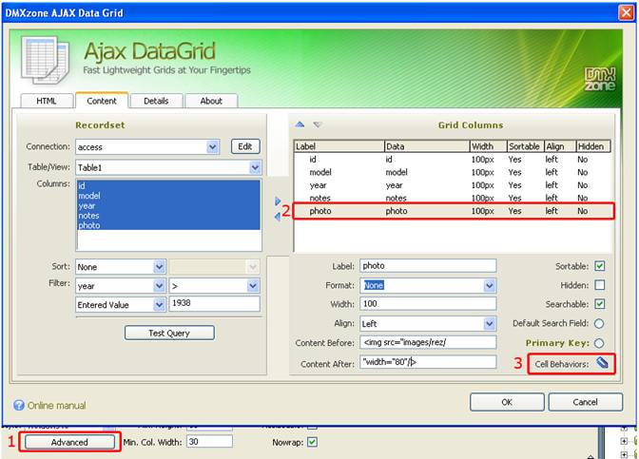Open the Table/View dropdown
This screenshot has height=459, width=639.
(255, 167)
